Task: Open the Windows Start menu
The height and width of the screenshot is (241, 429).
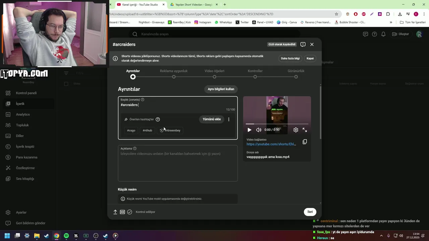Action: click(x=7, y=236)
